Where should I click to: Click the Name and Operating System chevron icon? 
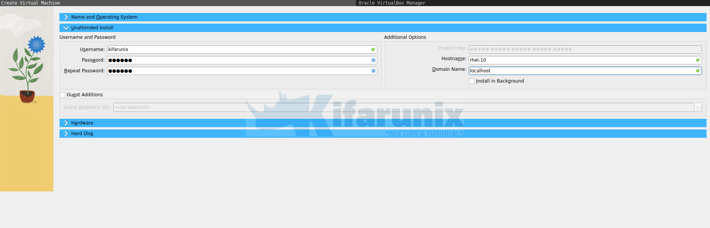66,17
